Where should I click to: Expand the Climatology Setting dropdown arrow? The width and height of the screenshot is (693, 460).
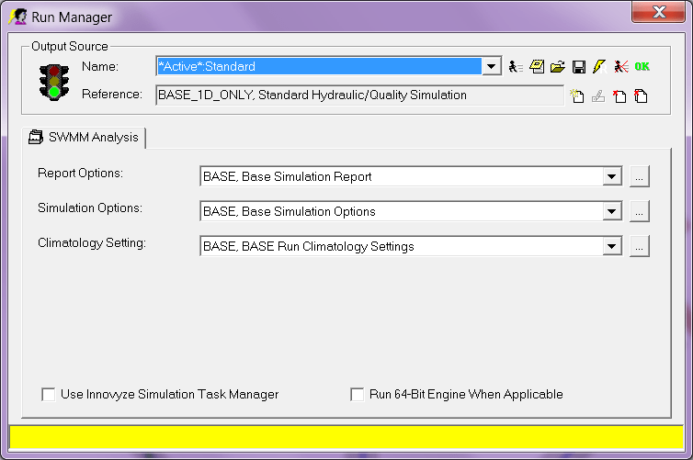point(612,246)
